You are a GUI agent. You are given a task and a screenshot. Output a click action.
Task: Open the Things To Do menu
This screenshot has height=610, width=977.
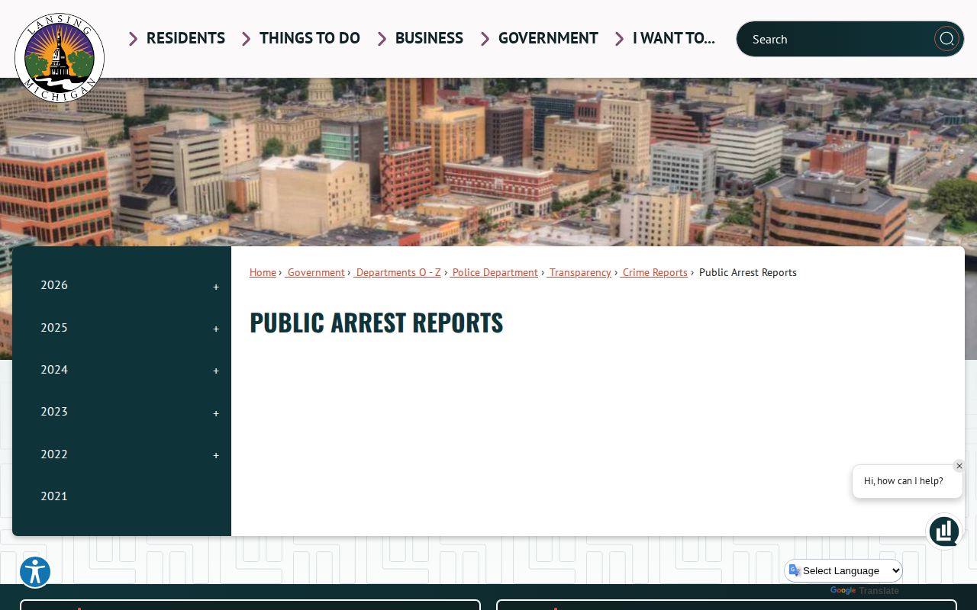[310, 38]
